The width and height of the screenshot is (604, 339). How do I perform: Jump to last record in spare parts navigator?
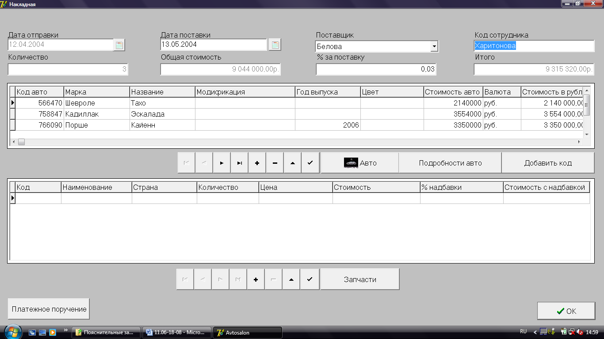pyautogui.click(x=238, y=279)
